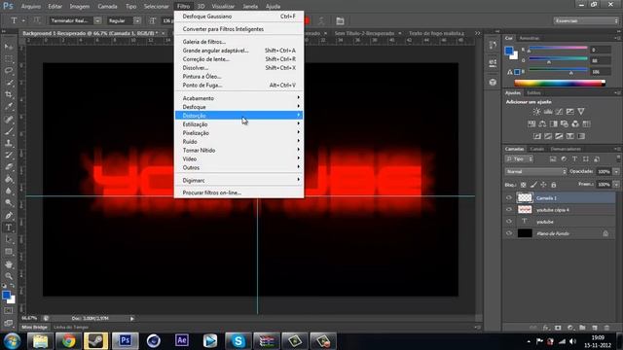Select the Eyedropper tool
Screen dimensions: 623x350
click(x=9, y=106)
